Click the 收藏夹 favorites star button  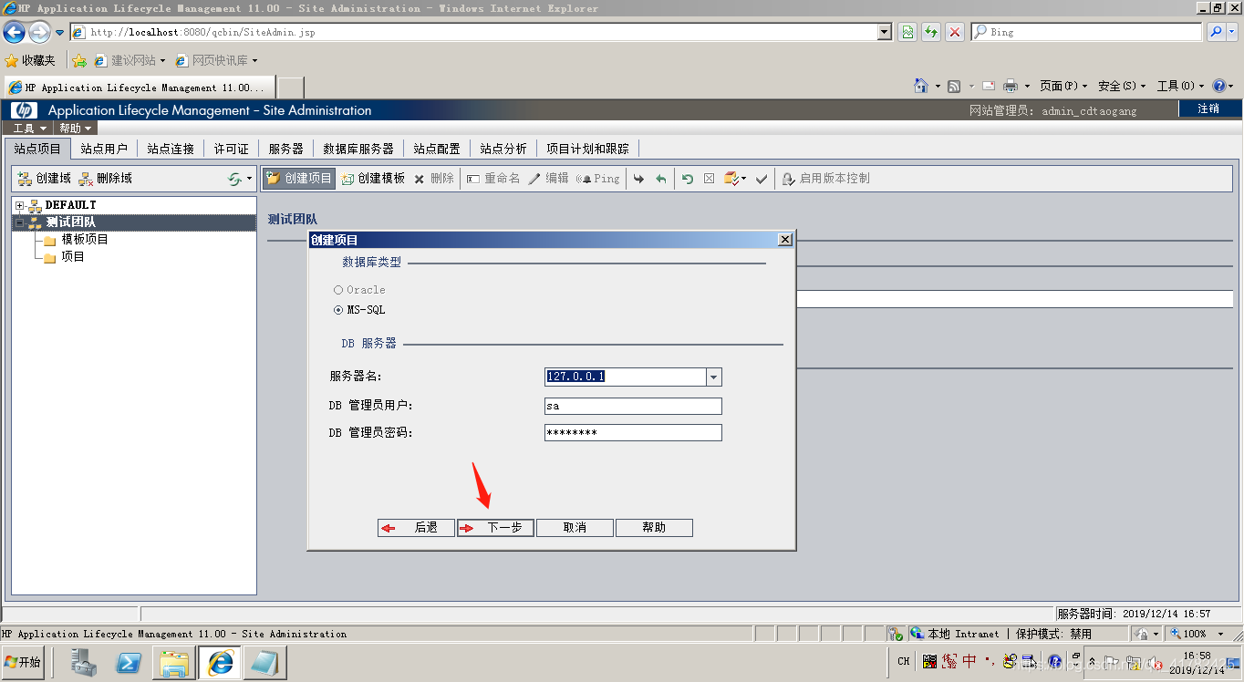30,60
